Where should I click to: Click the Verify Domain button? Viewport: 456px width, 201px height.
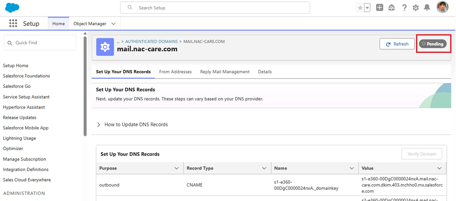click(x=422, y=154)
